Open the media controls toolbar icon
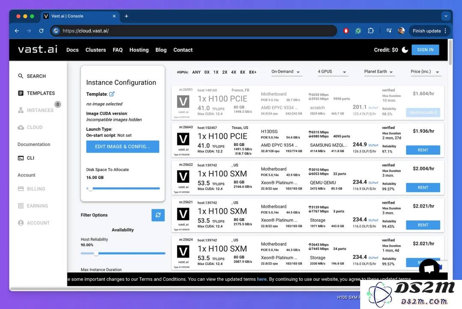This screenshot has width=462, height=309. point(389,31)
